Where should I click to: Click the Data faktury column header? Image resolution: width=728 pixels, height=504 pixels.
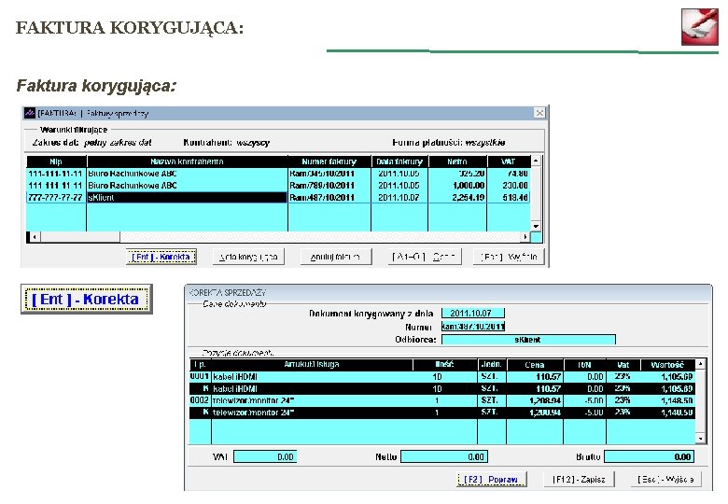click(399, 161)
